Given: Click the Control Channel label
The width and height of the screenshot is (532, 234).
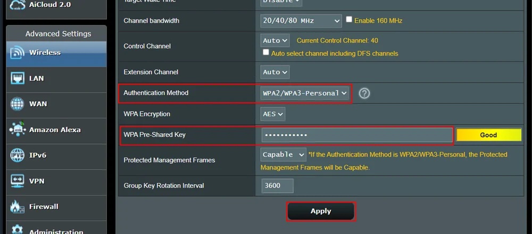Looking at the screenshot, I should click(147, 46).
